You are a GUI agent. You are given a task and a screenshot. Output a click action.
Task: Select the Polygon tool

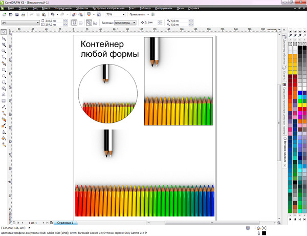pyautogui.click(x=4, y=82)
